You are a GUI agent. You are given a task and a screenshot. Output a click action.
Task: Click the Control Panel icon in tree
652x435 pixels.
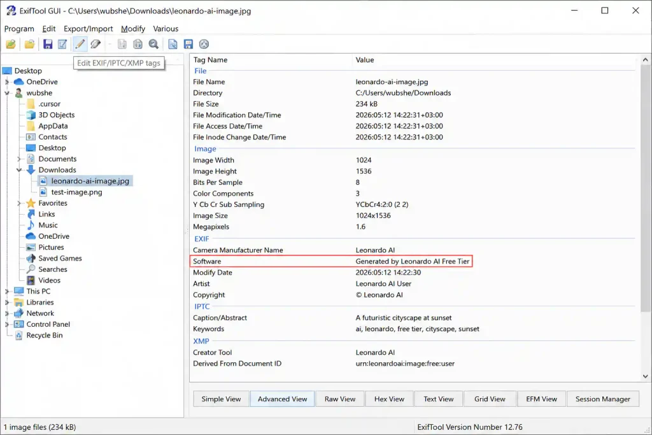18,324
